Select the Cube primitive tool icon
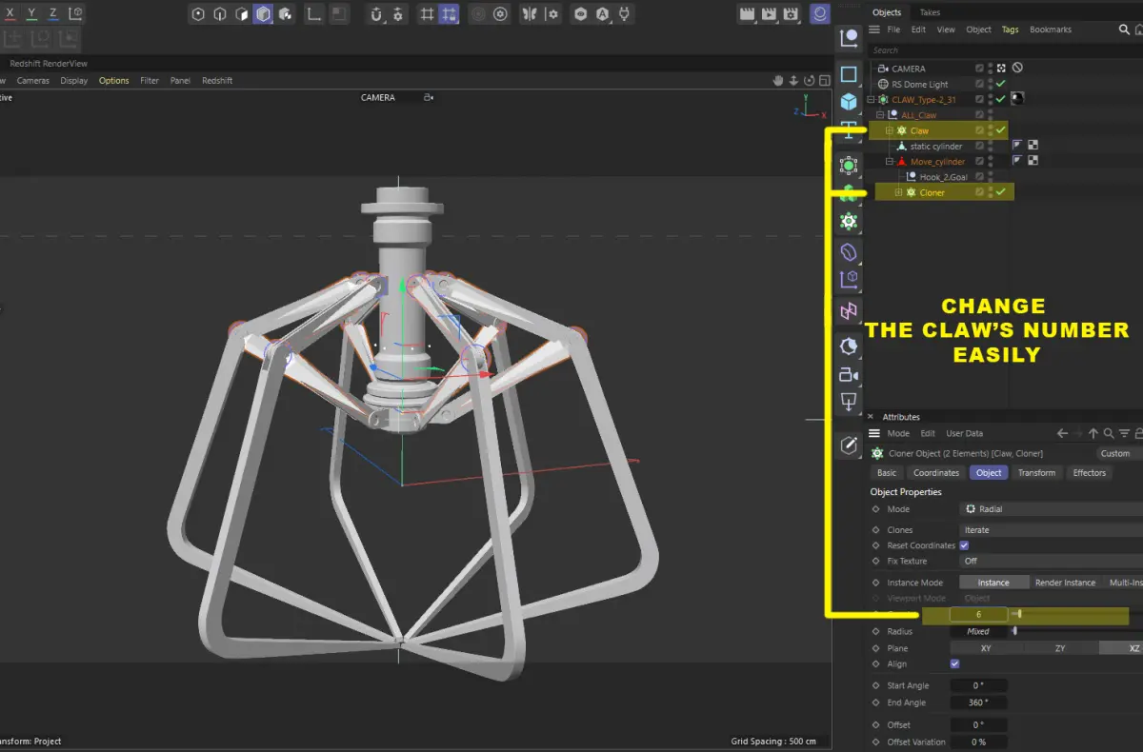Viewport: 1143px width, 752px height. 849,101
